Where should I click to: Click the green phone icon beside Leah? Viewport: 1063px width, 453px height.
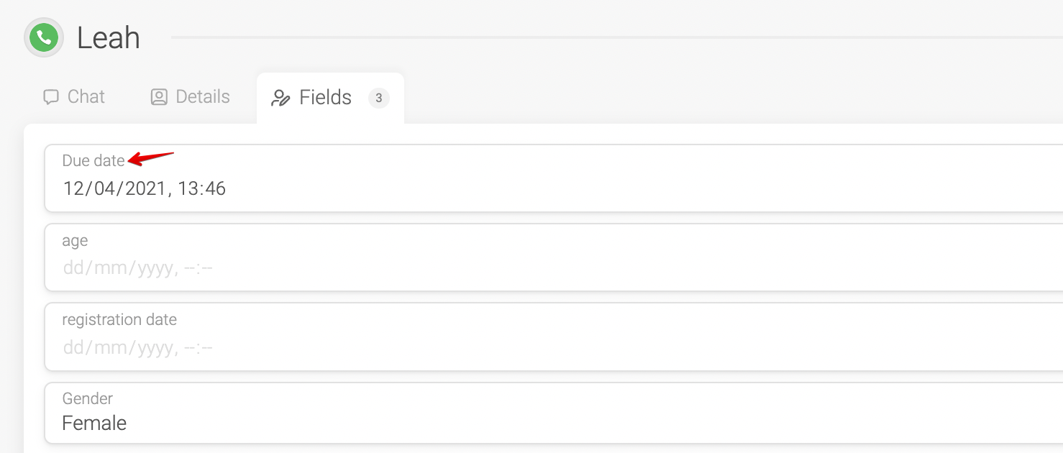45,37
